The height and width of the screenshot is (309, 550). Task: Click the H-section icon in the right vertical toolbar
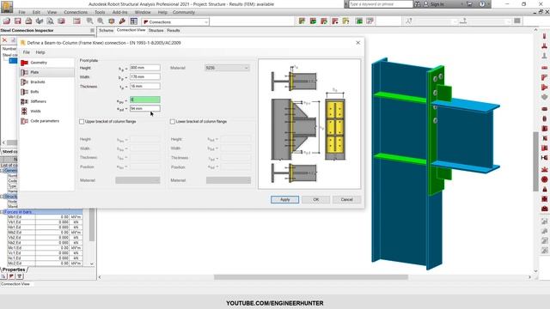[x=544, y=158]
